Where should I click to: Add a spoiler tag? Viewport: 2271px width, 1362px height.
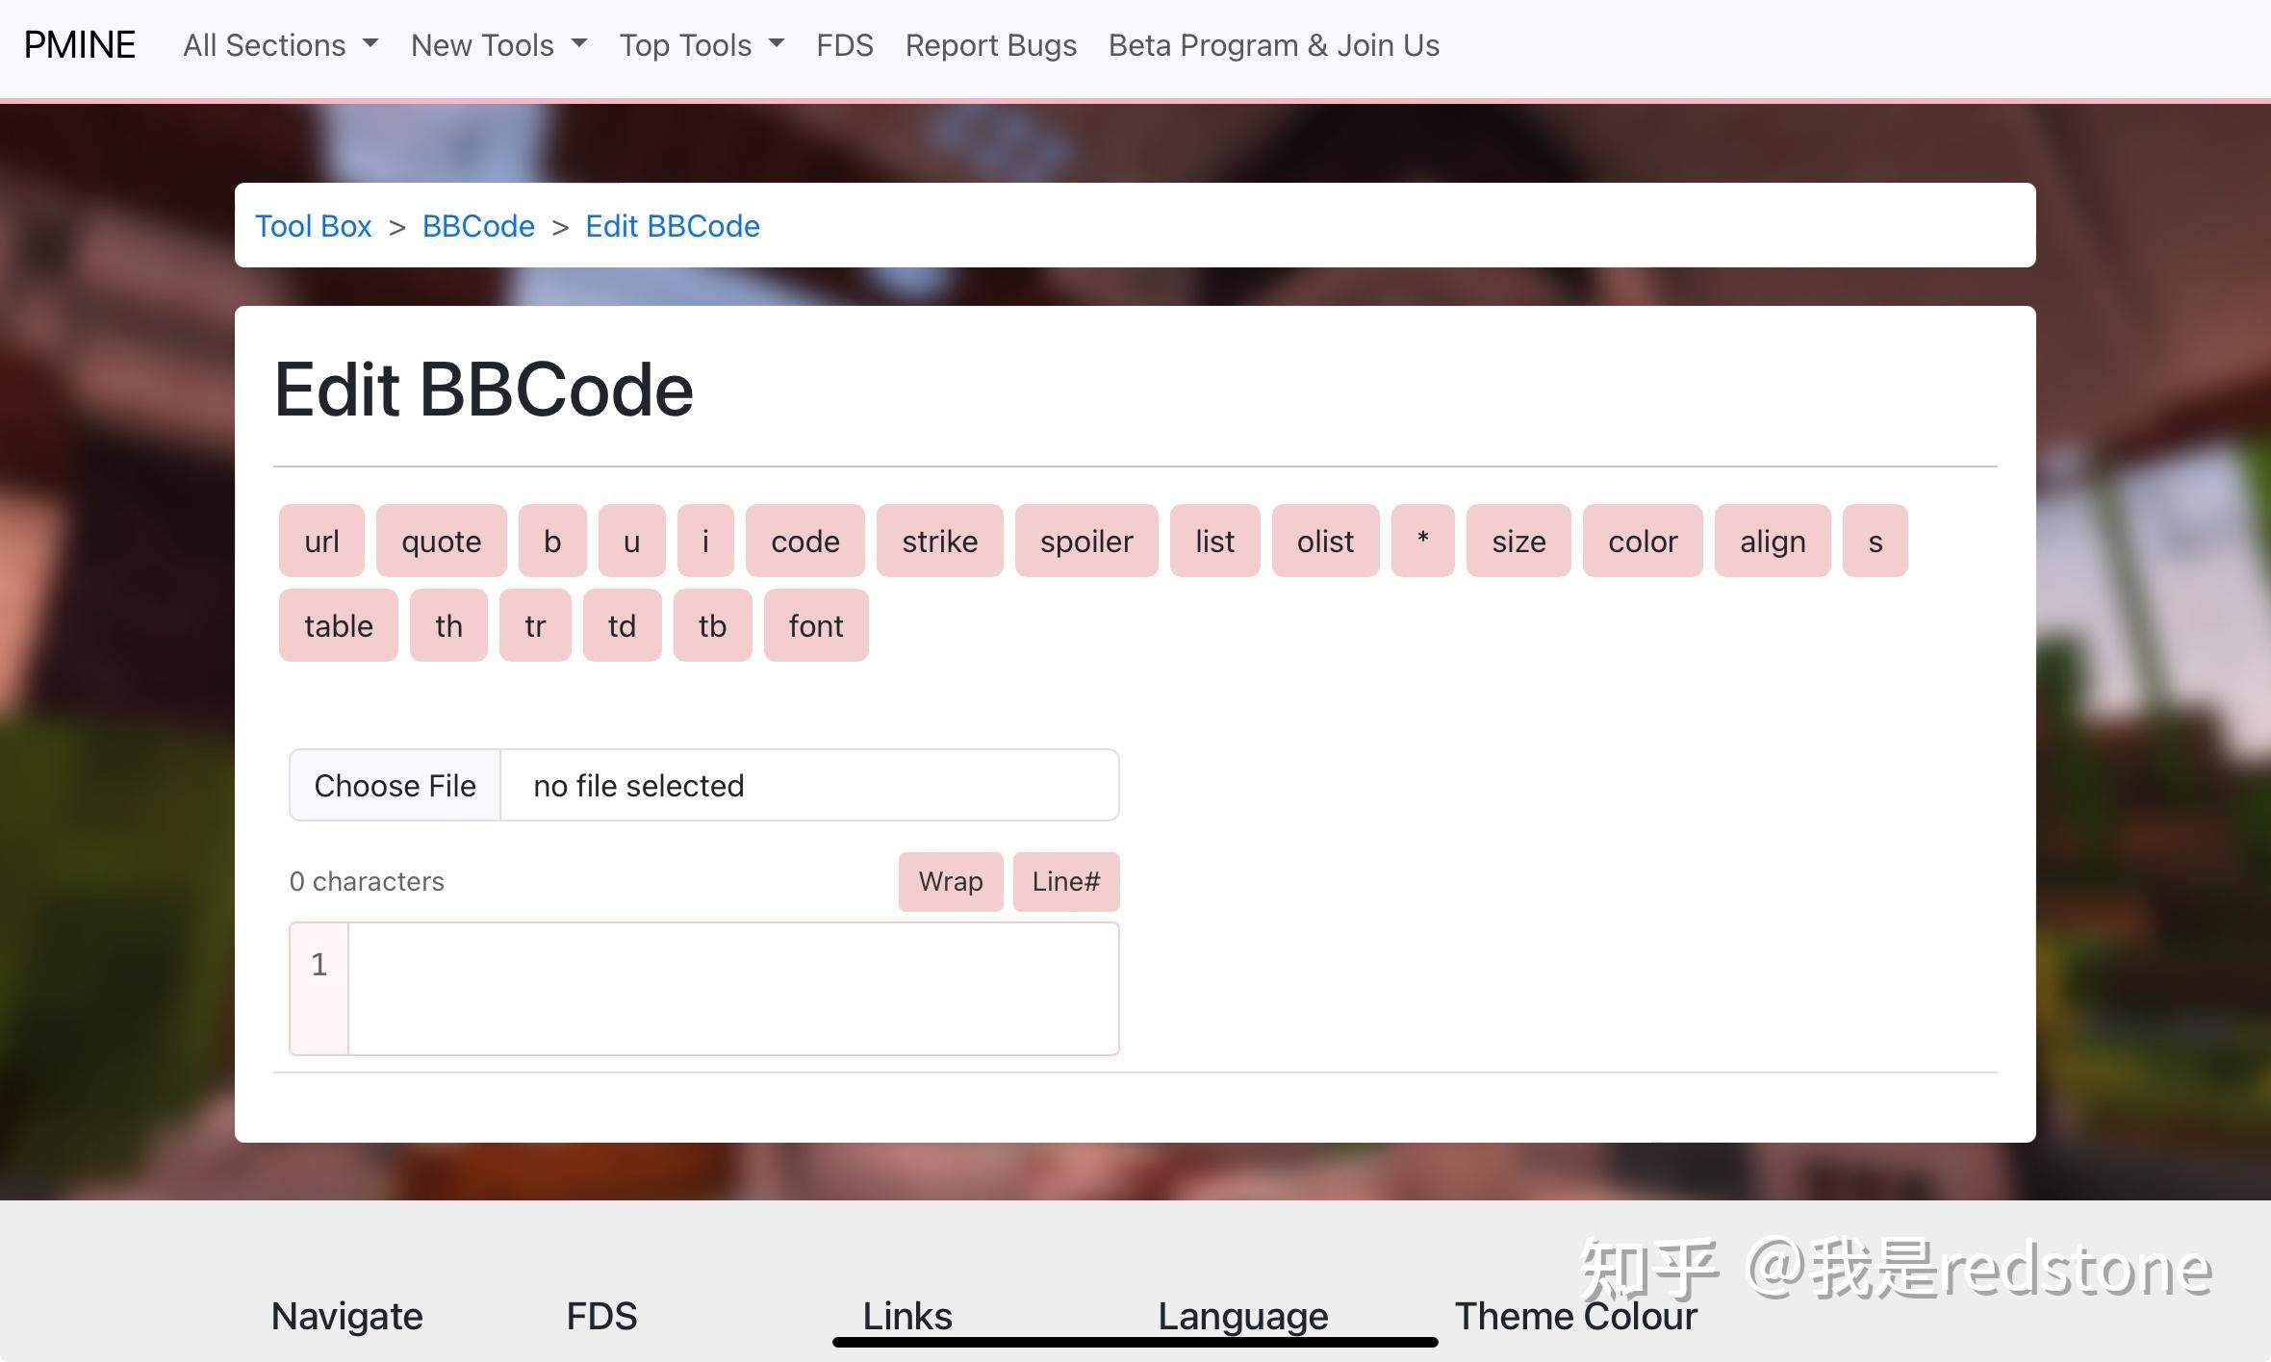point(1085,542)
